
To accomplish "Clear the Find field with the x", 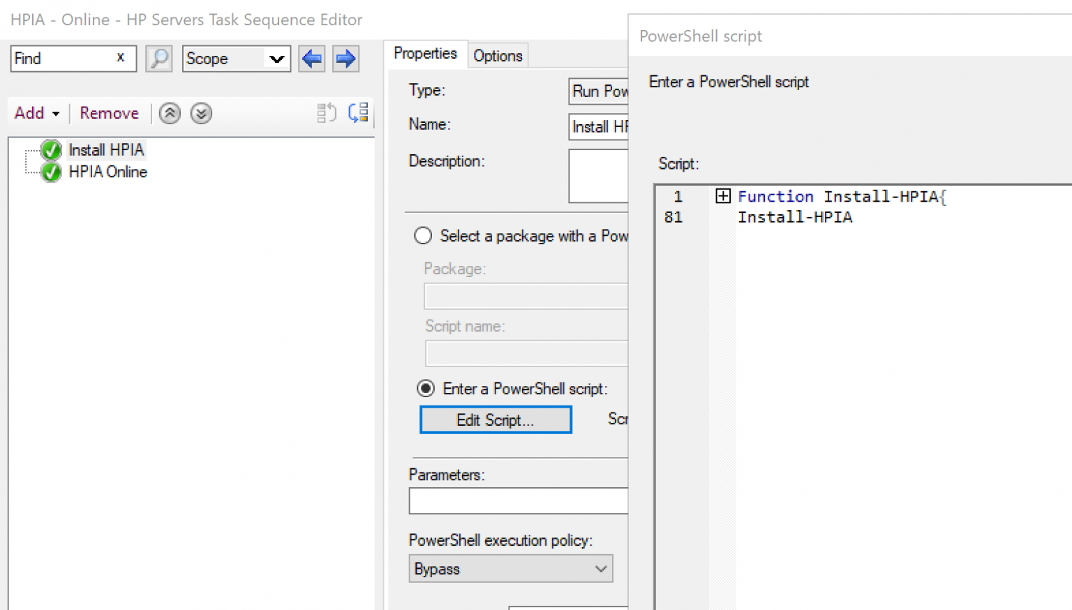I will click(x=120, y=58).
